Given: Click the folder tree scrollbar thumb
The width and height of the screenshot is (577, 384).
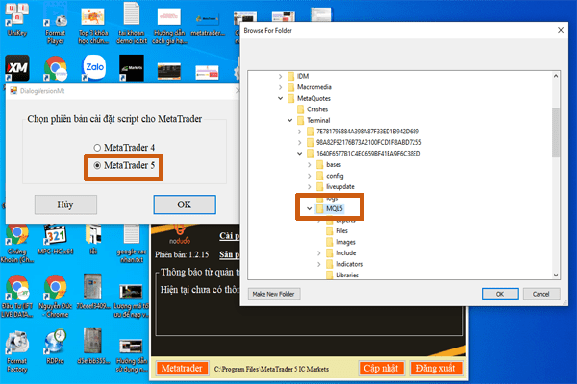Looking at the screenshot, I should (x=556, y=132).
